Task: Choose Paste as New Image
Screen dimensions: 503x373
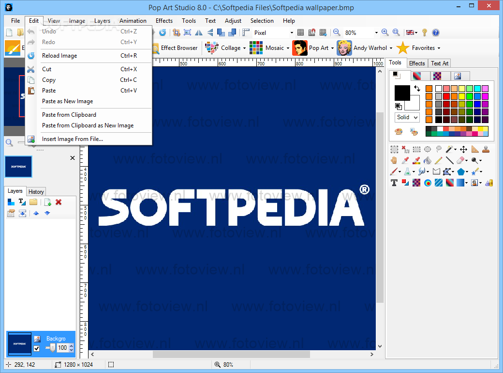Action: click(88, 101)
